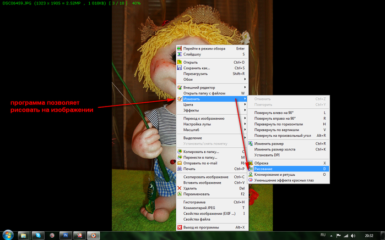
Task: Click the browse mode icon beside Перейти в режим обзора
Action: [180, 48]
